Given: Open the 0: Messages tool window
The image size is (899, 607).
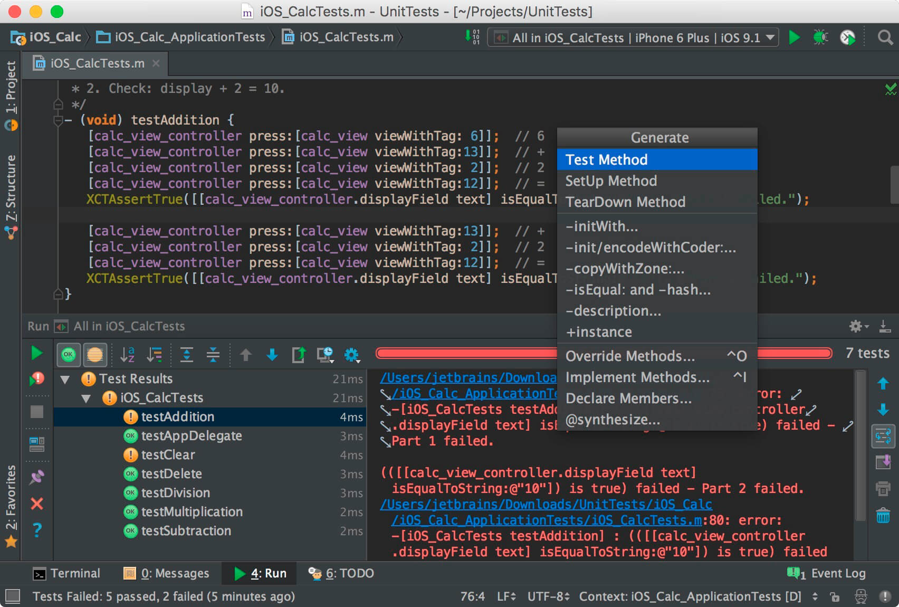Looking at the screenshot, I should point(166,573).
